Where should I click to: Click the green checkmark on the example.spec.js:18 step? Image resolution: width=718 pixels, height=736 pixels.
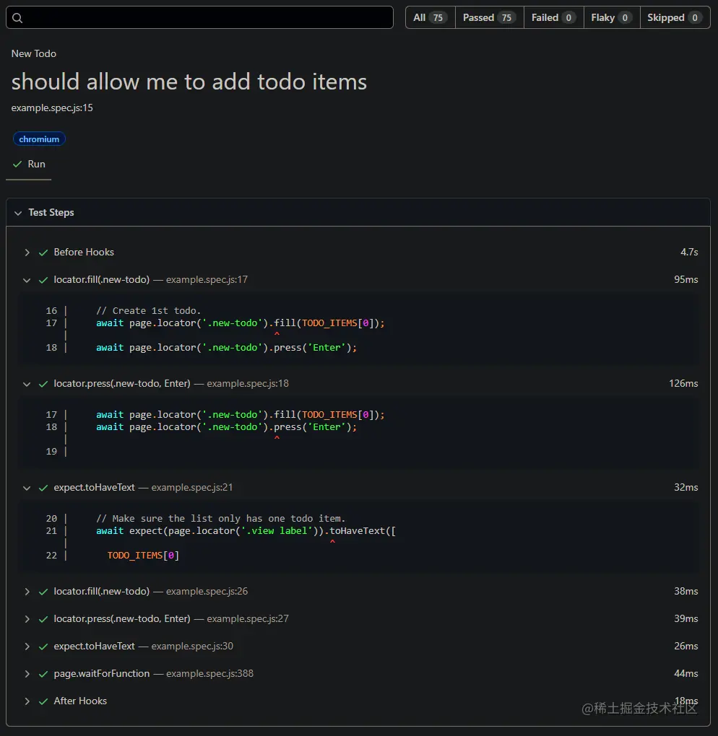[x=43, y=384]
